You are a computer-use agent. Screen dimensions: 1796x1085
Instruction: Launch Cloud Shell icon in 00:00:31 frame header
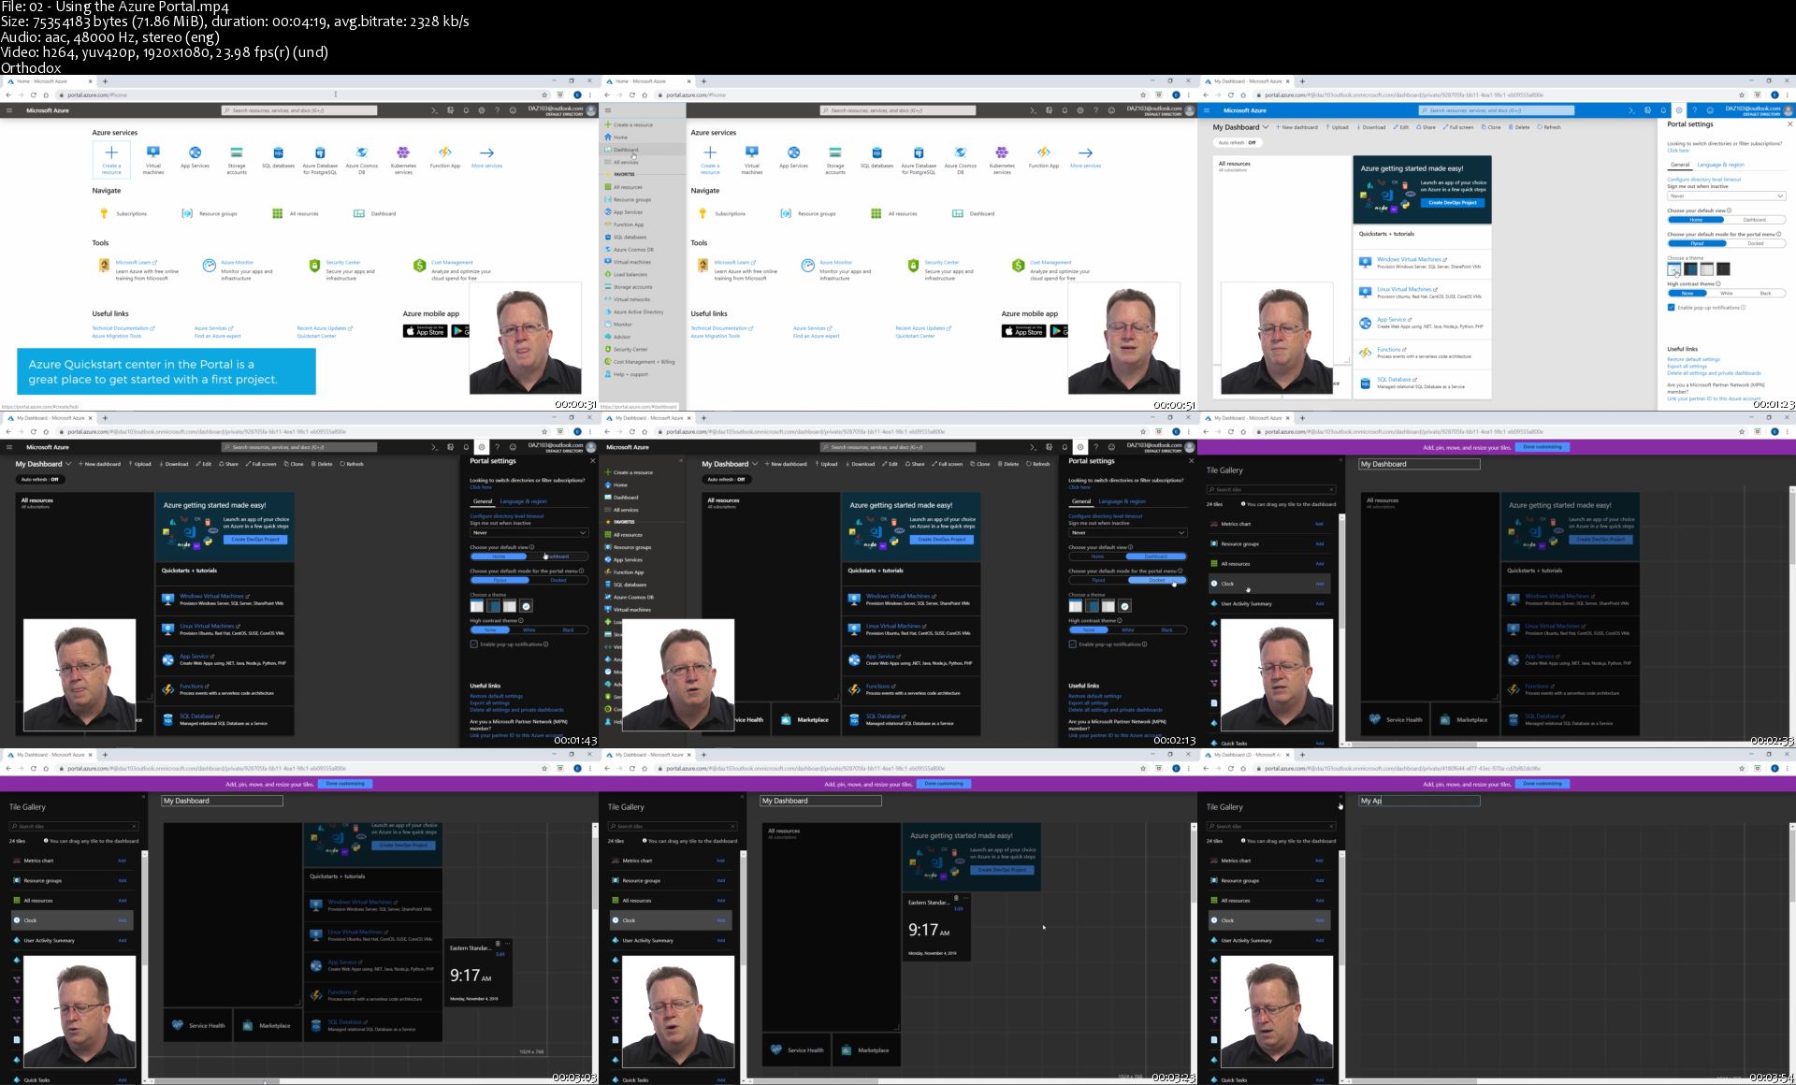434,110
